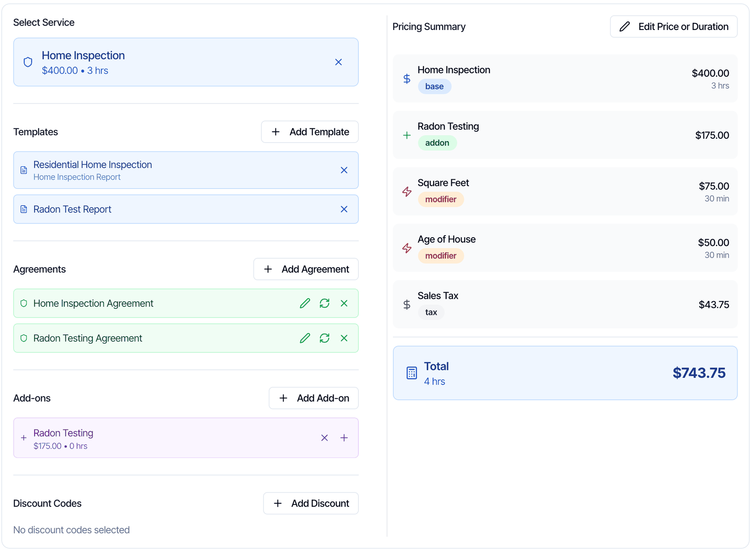This screenshot has height=550, width=751.
Task: Open Edit Price or Duration
Action: click(x=673, y=27)
